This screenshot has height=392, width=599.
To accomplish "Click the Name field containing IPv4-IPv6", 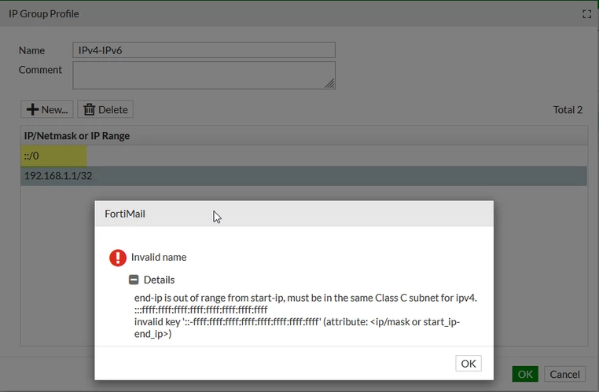I will tap(204, 50).
